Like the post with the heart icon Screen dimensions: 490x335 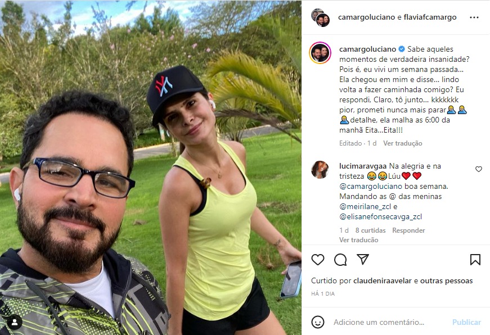point(318,260)
